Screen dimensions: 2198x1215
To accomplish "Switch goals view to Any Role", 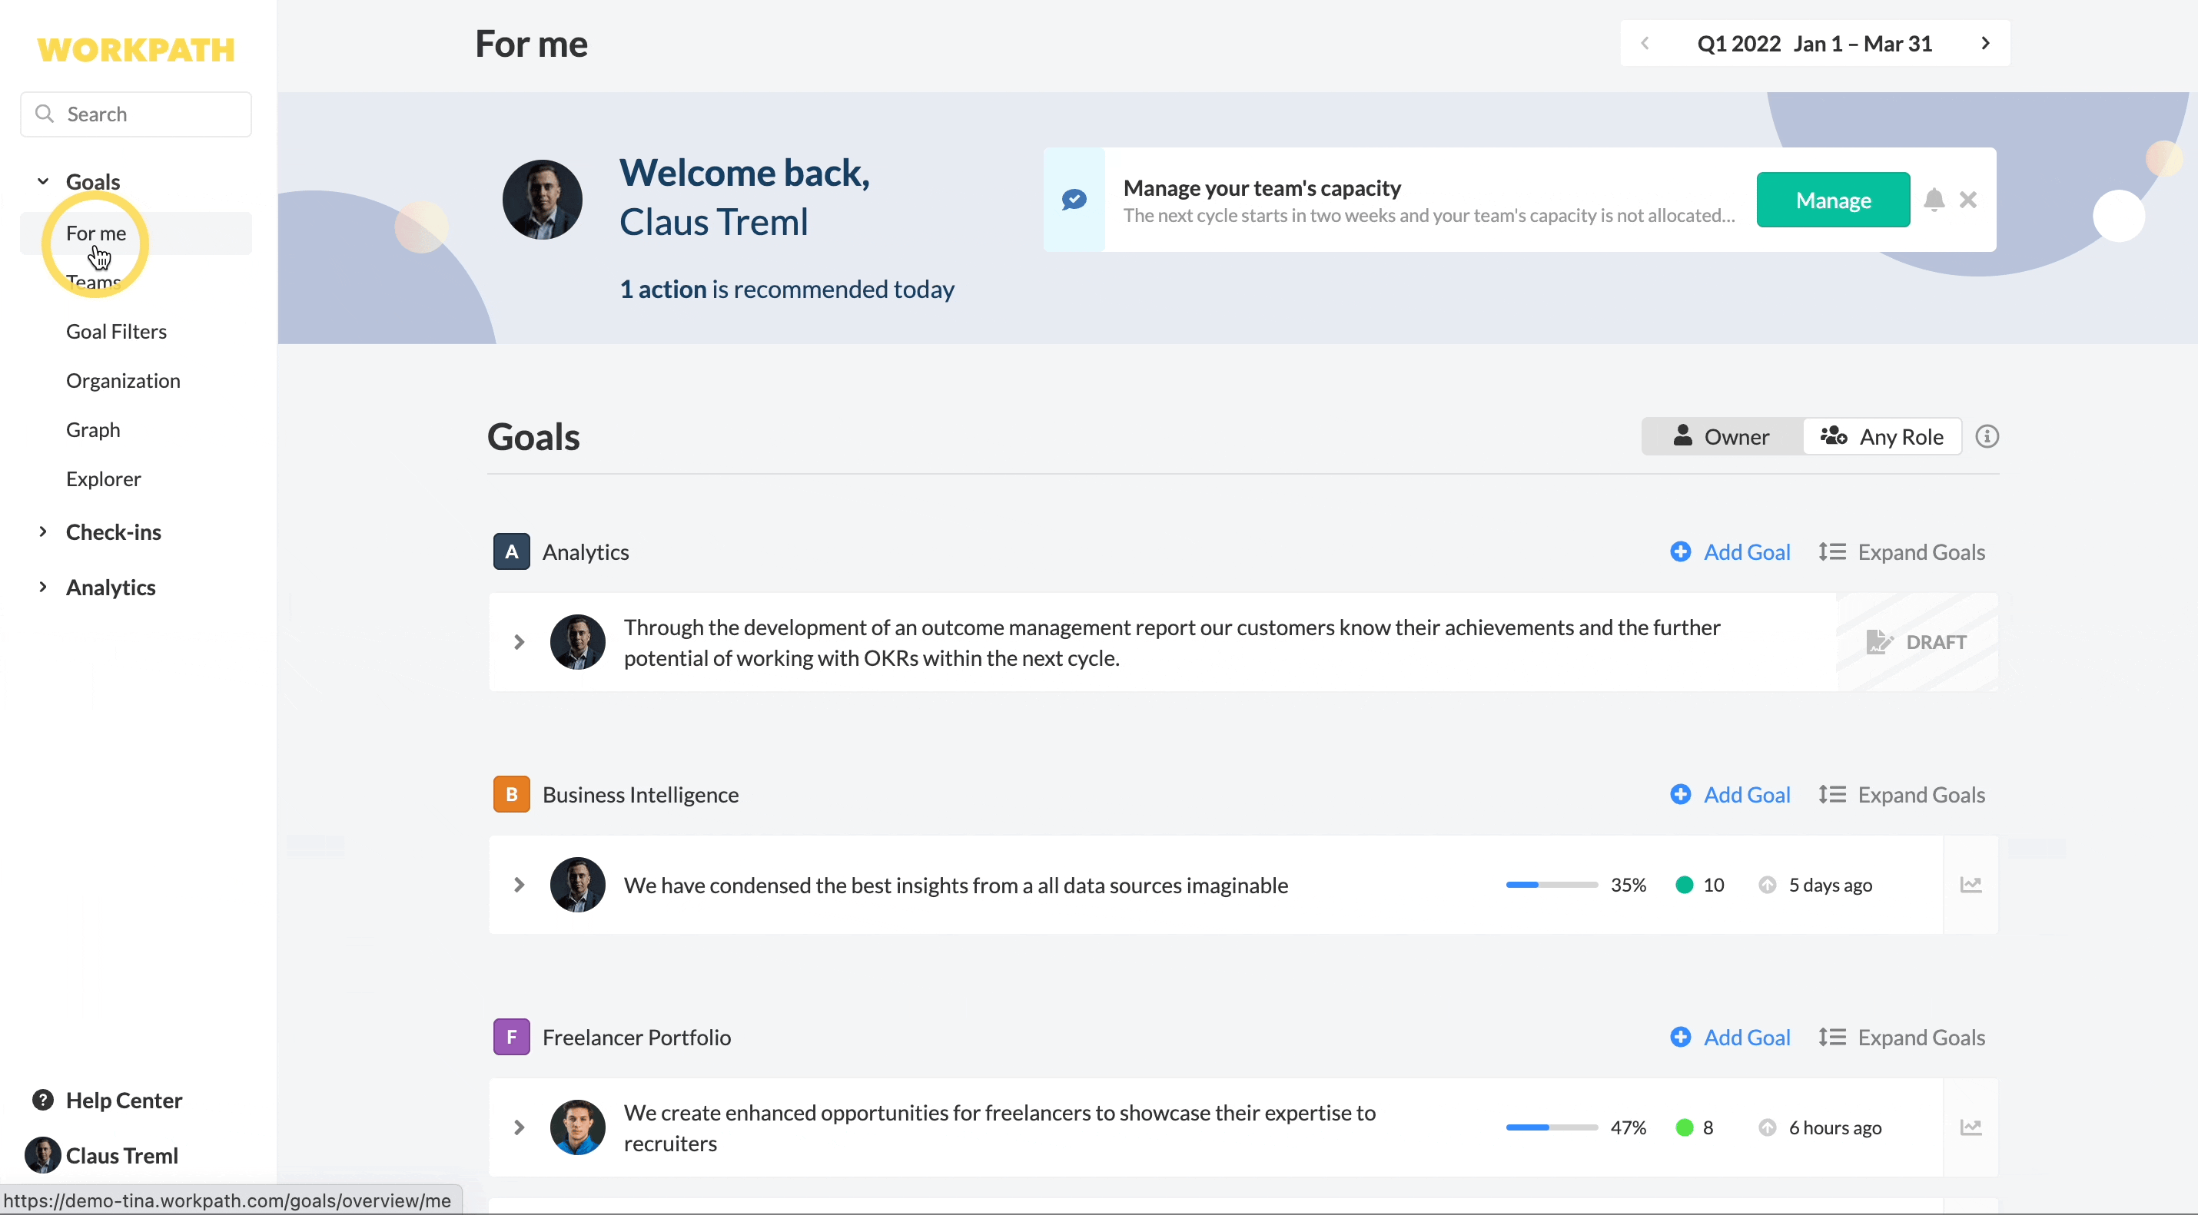I will [x=1881, y=435].
